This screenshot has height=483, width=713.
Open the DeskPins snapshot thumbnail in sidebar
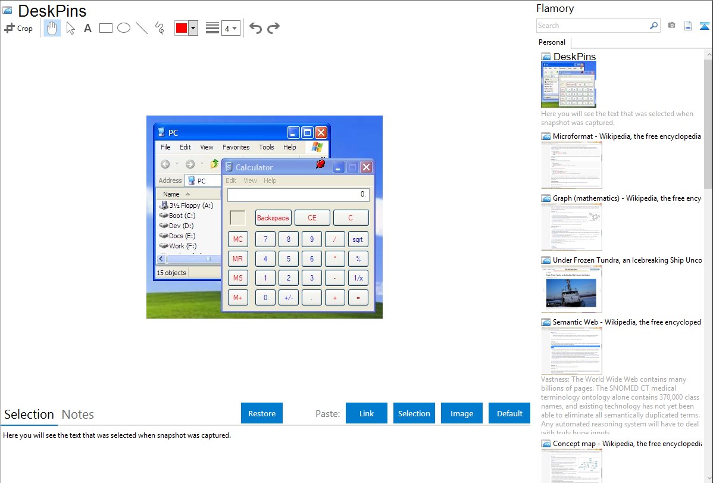(x=568, y=85)
